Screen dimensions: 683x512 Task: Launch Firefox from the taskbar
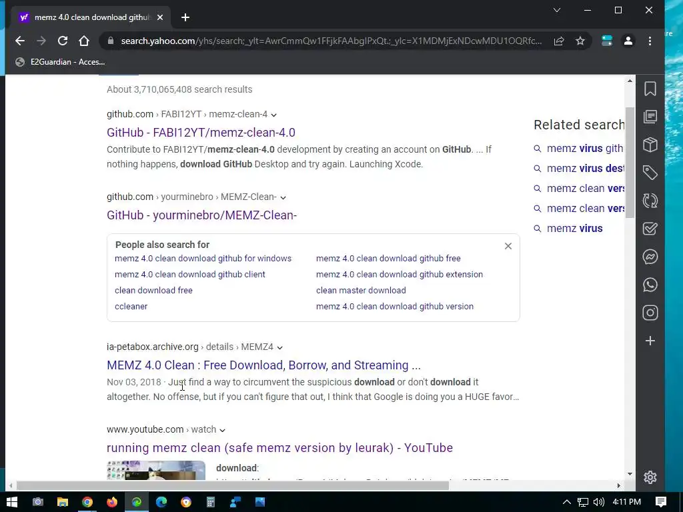click(112, 502)
